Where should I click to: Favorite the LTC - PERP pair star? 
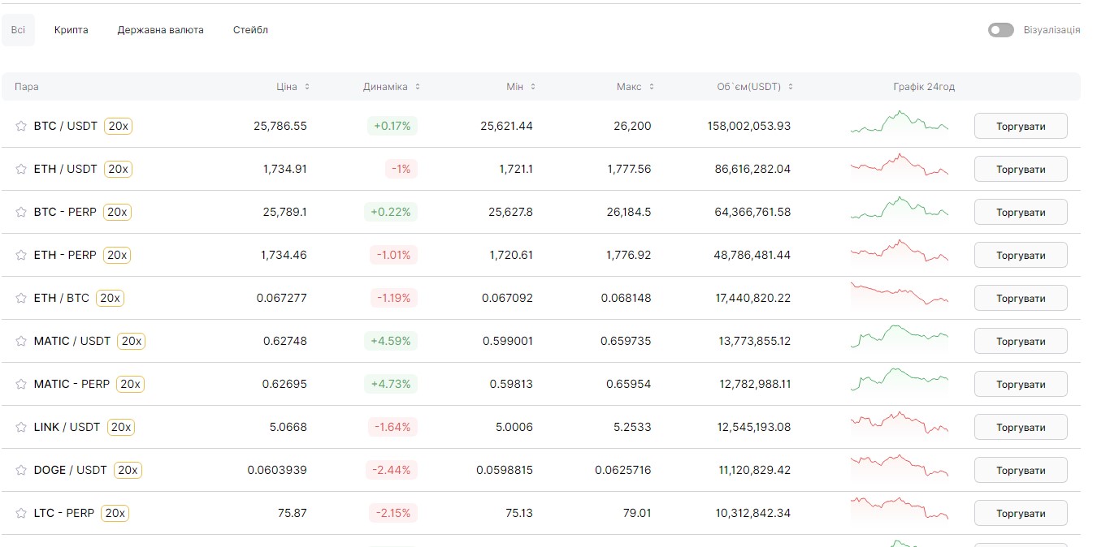[x=21, y=513]
